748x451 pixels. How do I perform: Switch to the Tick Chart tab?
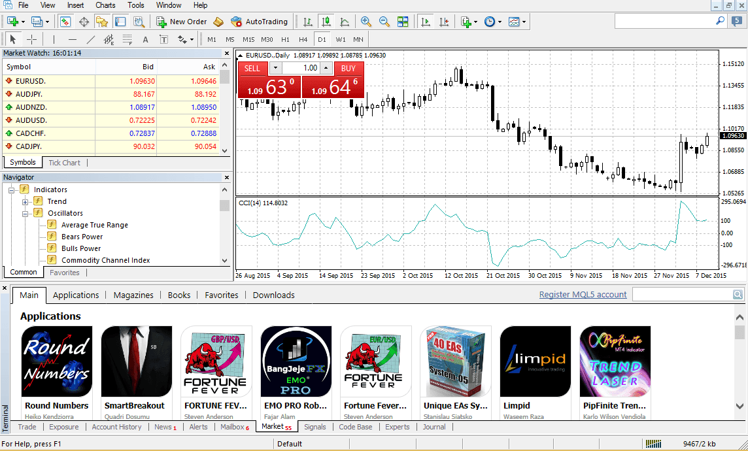(64, 163)
